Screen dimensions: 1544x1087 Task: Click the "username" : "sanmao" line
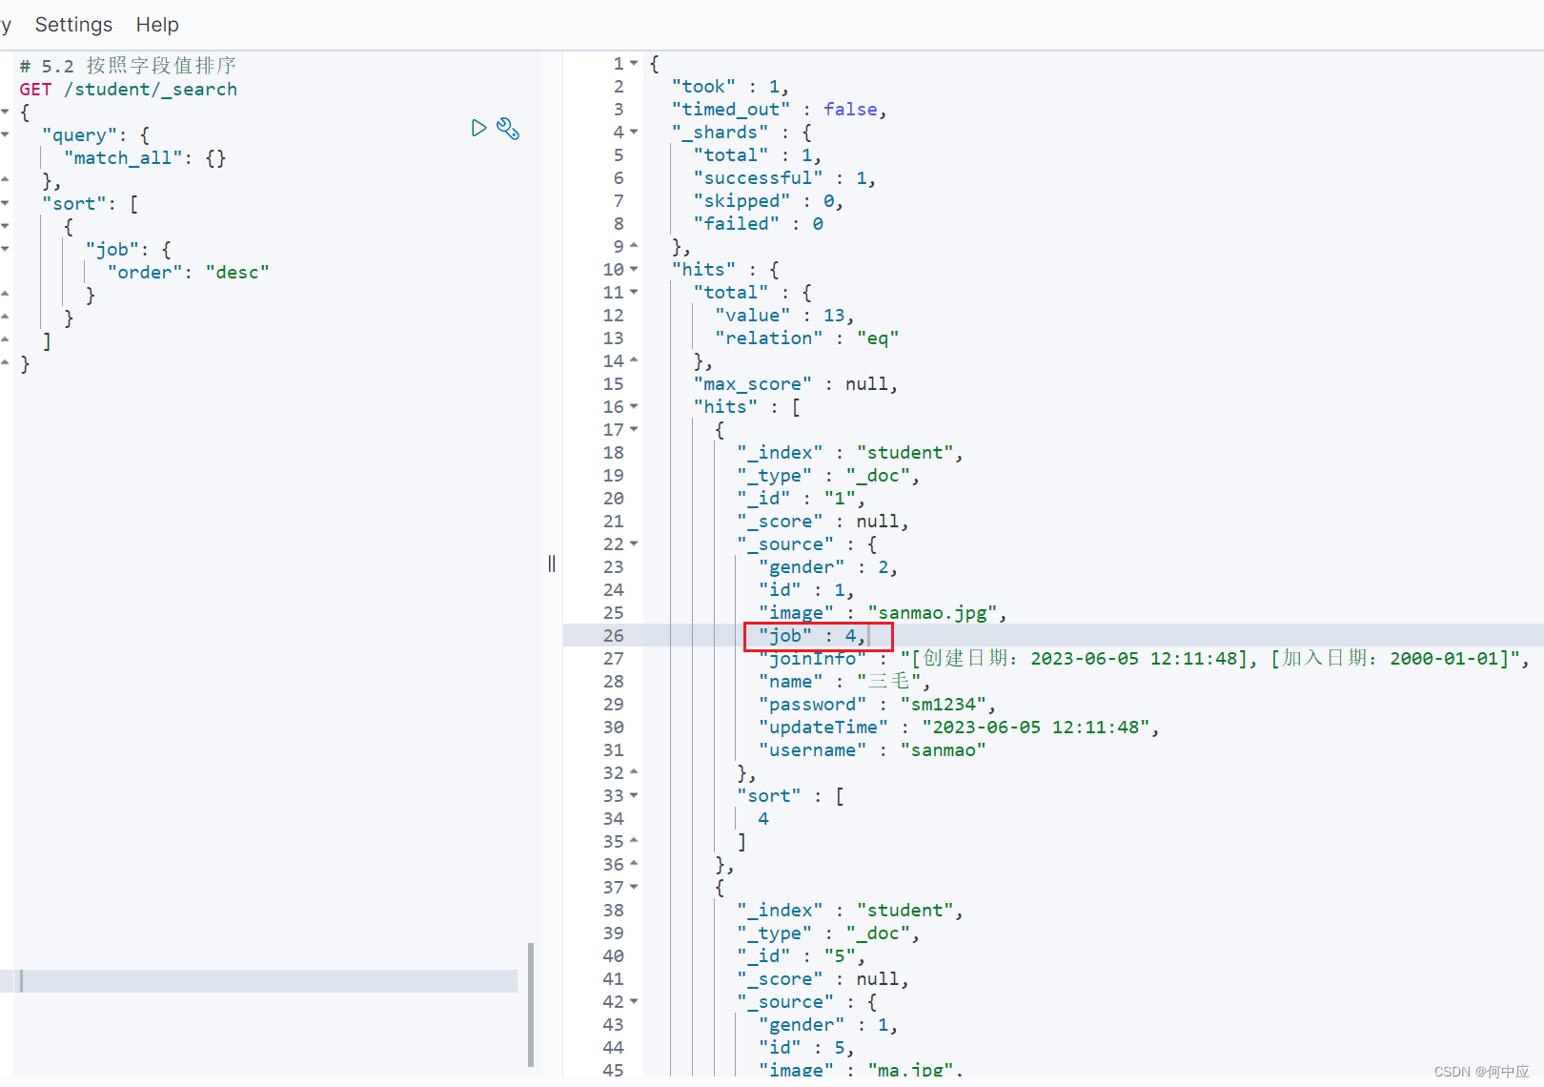click(x=872, y=750)
